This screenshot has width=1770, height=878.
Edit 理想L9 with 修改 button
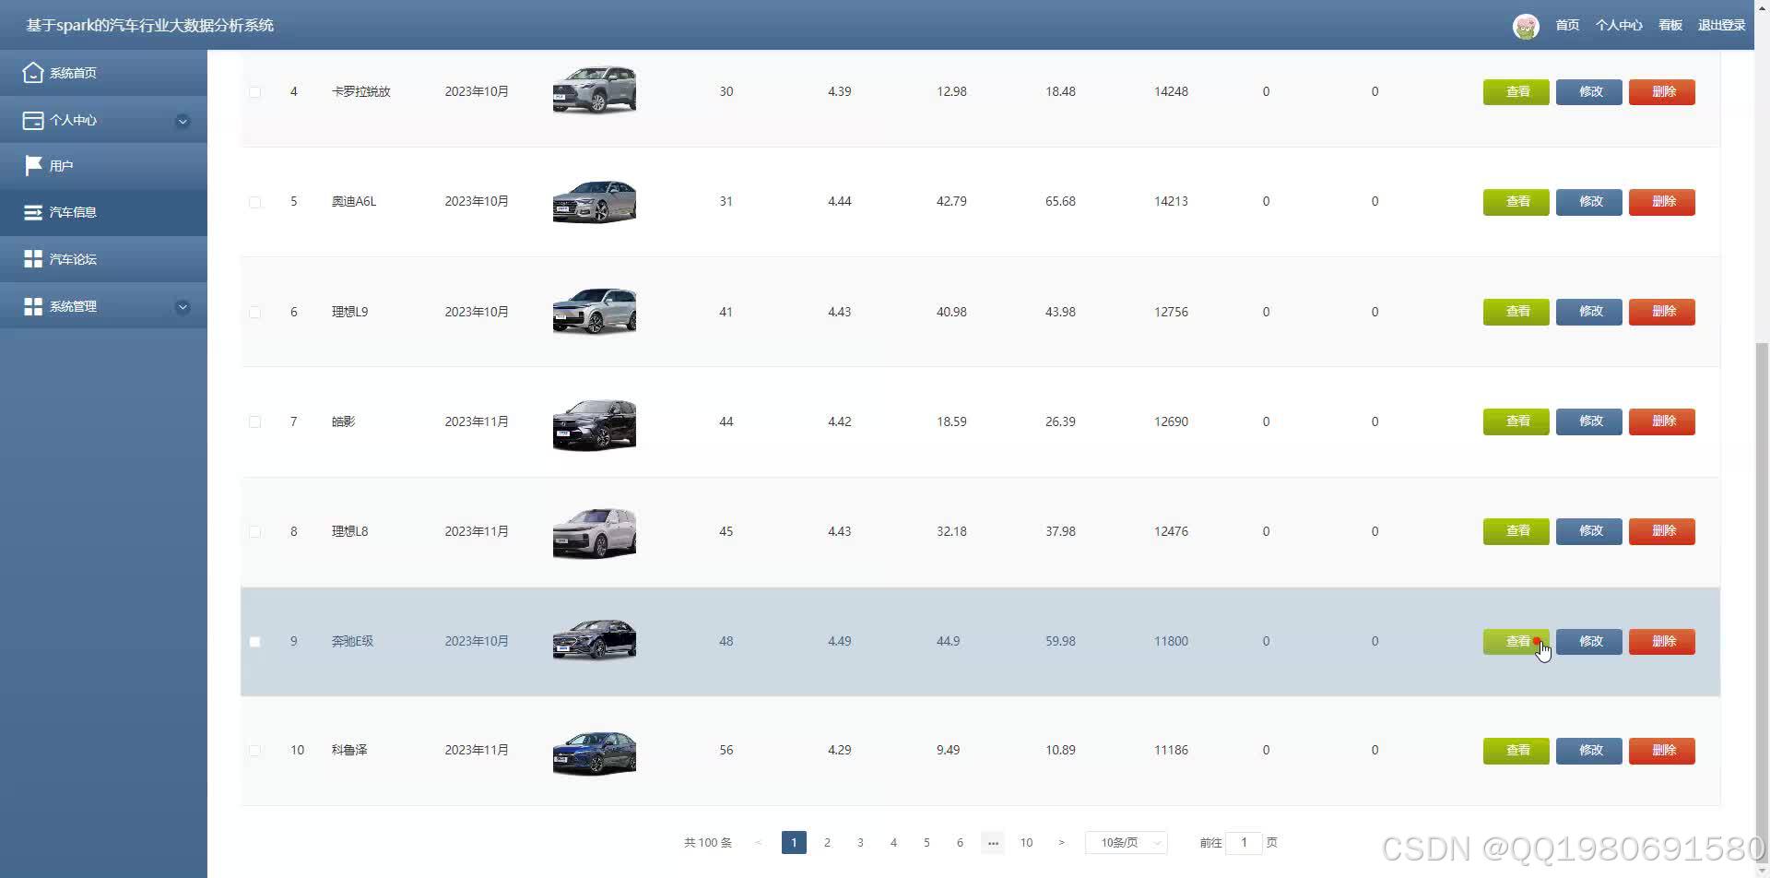coord(1589,312)
